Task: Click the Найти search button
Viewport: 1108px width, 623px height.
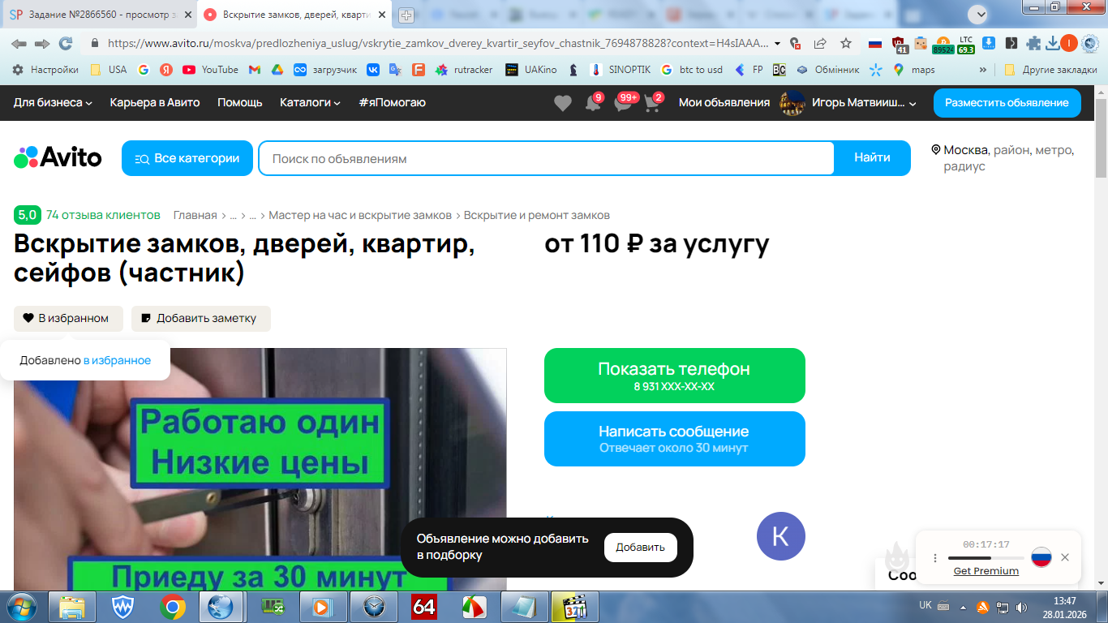Action: [x=872, y=158]
